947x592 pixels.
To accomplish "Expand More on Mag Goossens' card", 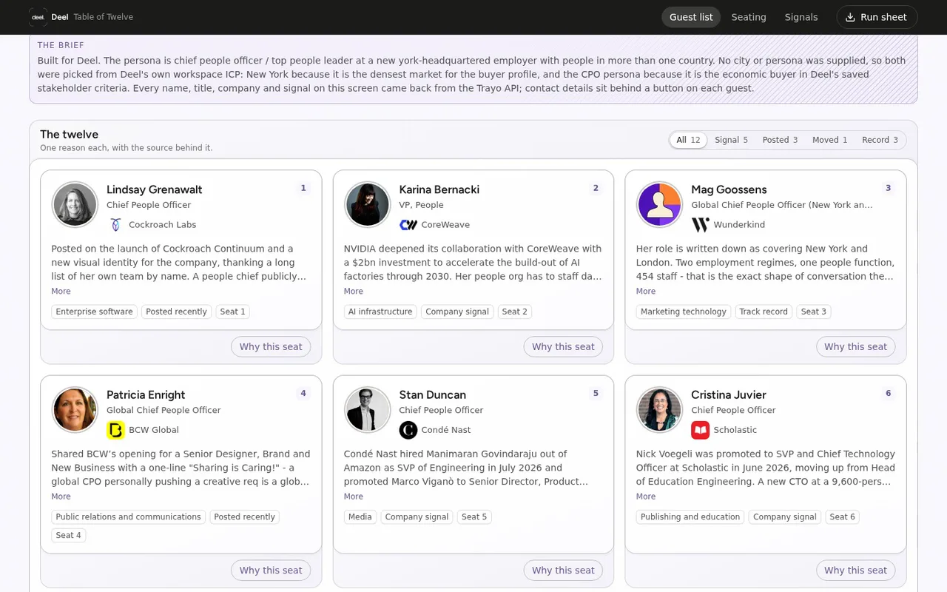I will (x=646, y=292).
